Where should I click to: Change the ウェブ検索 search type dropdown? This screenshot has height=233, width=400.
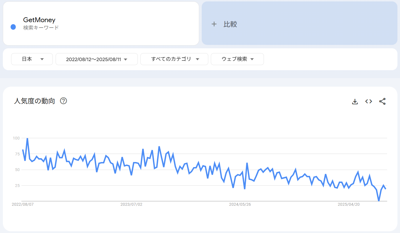[x=237, y=59]
